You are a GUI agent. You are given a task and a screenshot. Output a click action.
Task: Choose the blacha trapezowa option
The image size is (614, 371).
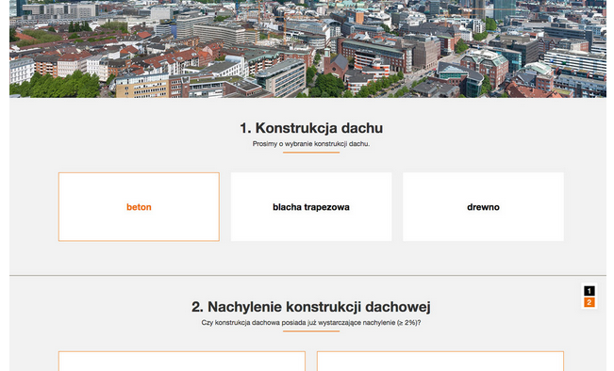[x=311, y=207]
